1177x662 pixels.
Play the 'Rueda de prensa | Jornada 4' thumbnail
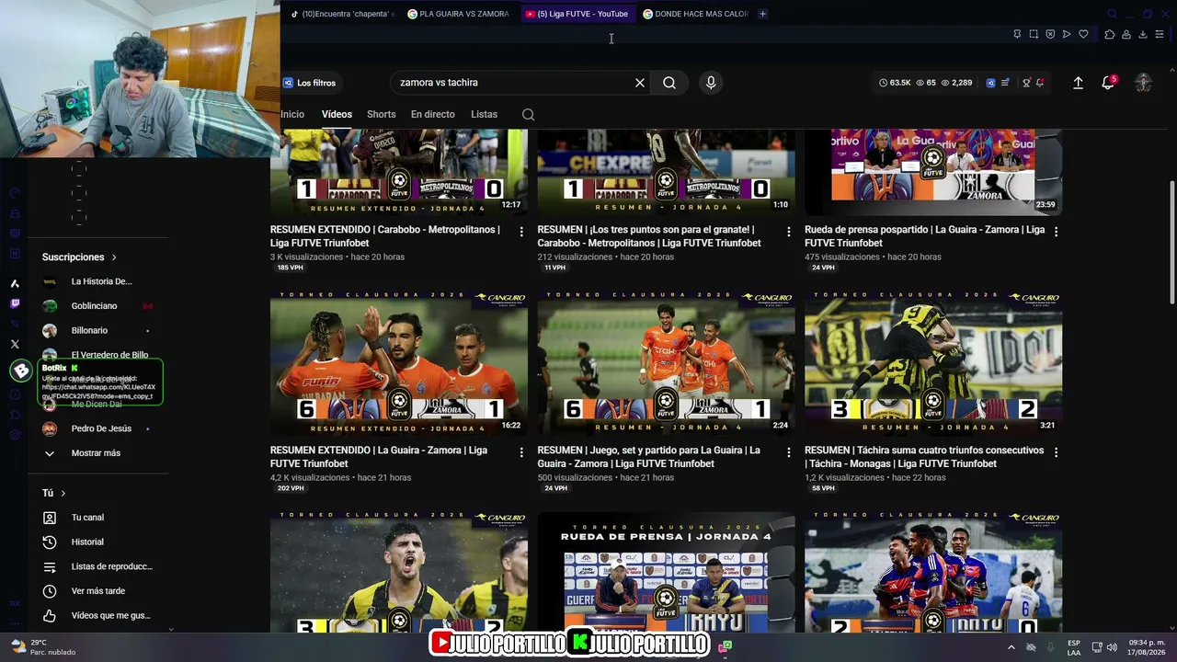[x=667, y=572]
